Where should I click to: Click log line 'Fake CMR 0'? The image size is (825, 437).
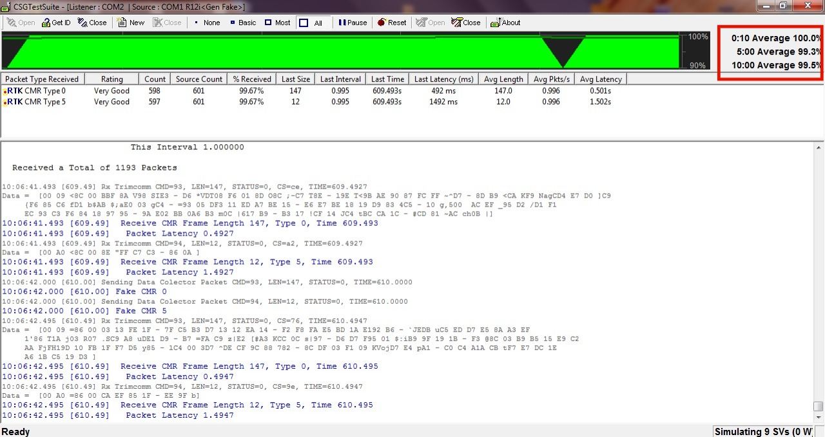coord(84,292)
